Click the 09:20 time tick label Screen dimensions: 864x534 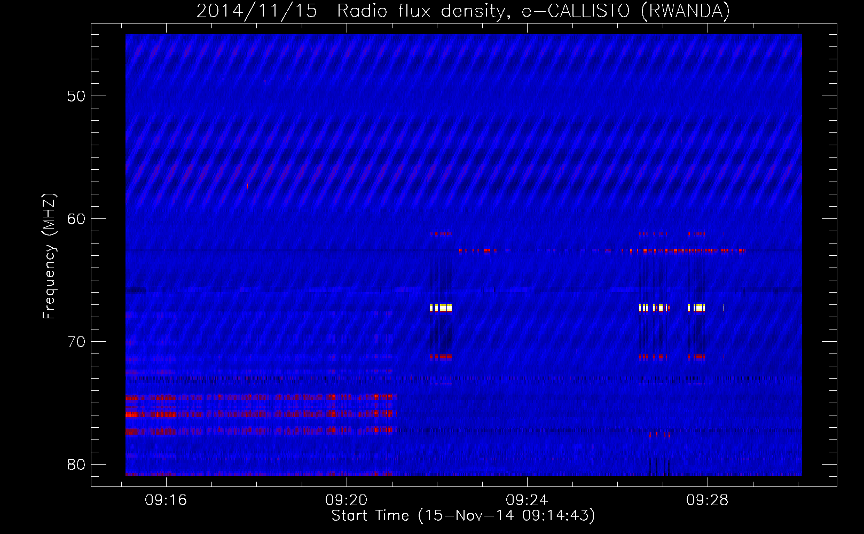tap(347, 500)
